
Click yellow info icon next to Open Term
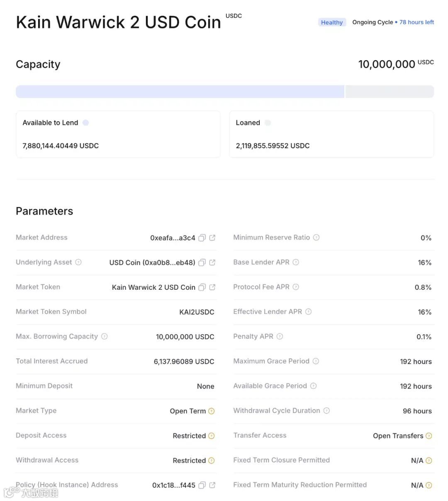[x=211, y=411]
